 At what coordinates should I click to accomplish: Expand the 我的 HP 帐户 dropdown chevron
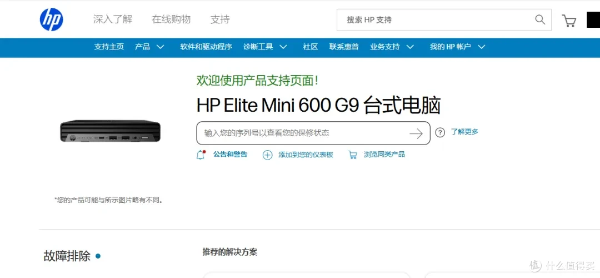coord(481,47)
